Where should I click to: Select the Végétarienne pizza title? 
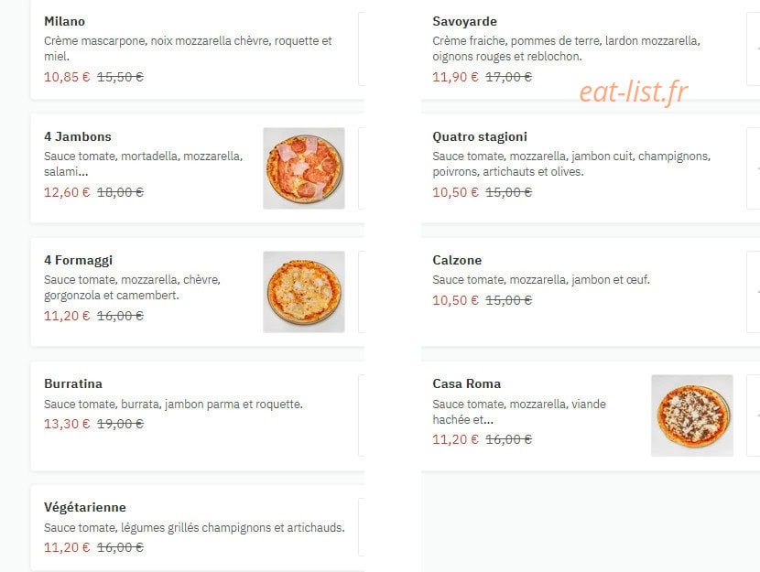[85, 507]
